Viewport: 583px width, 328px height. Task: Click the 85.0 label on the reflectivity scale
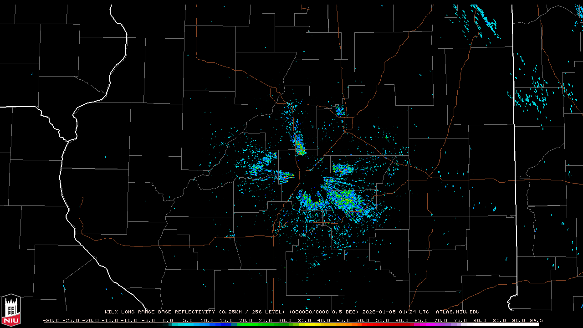(x=499, y=320)
